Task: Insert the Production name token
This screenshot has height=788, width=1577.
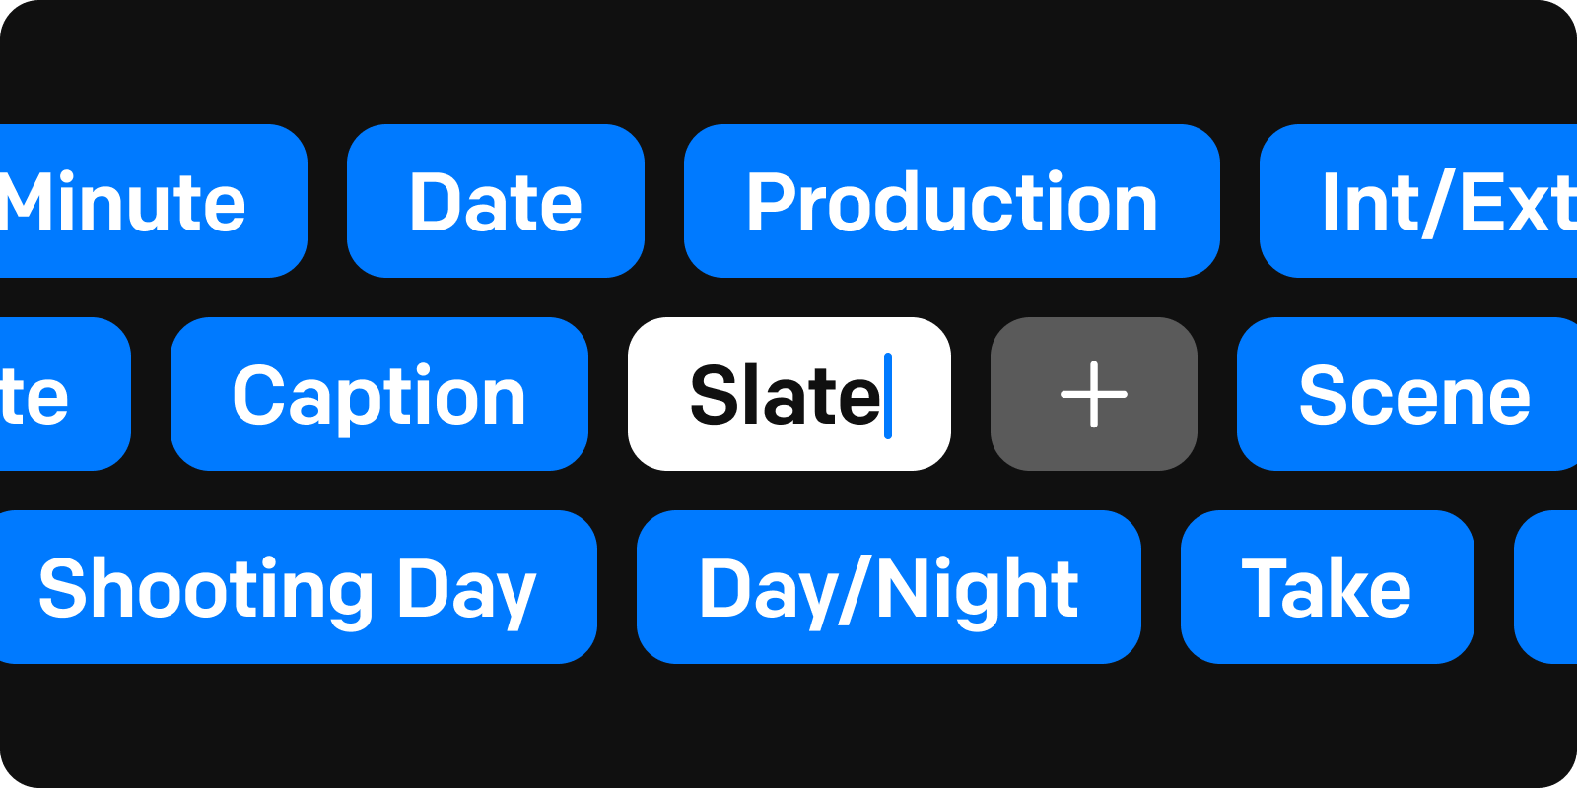Action: point(951,201)
